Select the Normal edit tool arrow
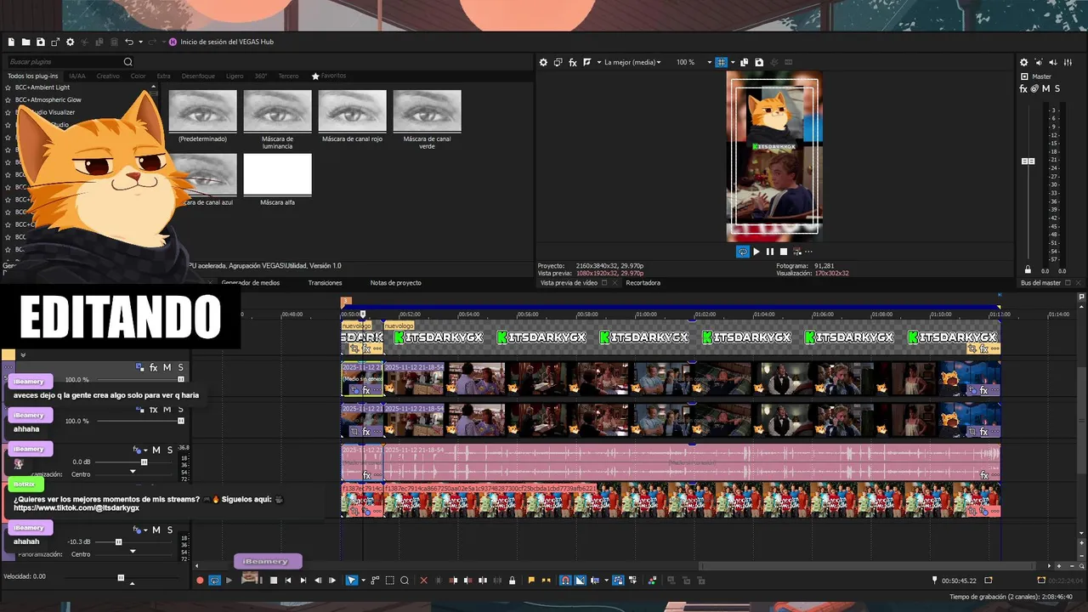Viewport: 1088px width, 612px height. click(x=351, y=581)
